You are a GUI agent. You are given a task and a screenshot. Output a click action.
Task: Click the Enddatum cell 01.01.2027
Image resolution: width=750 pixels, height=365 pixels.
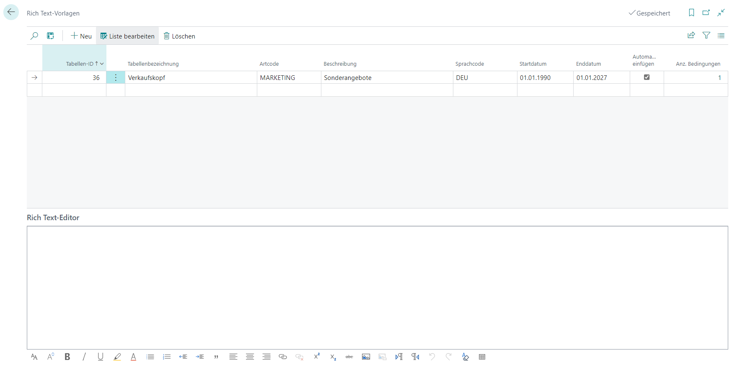point(602,77)
